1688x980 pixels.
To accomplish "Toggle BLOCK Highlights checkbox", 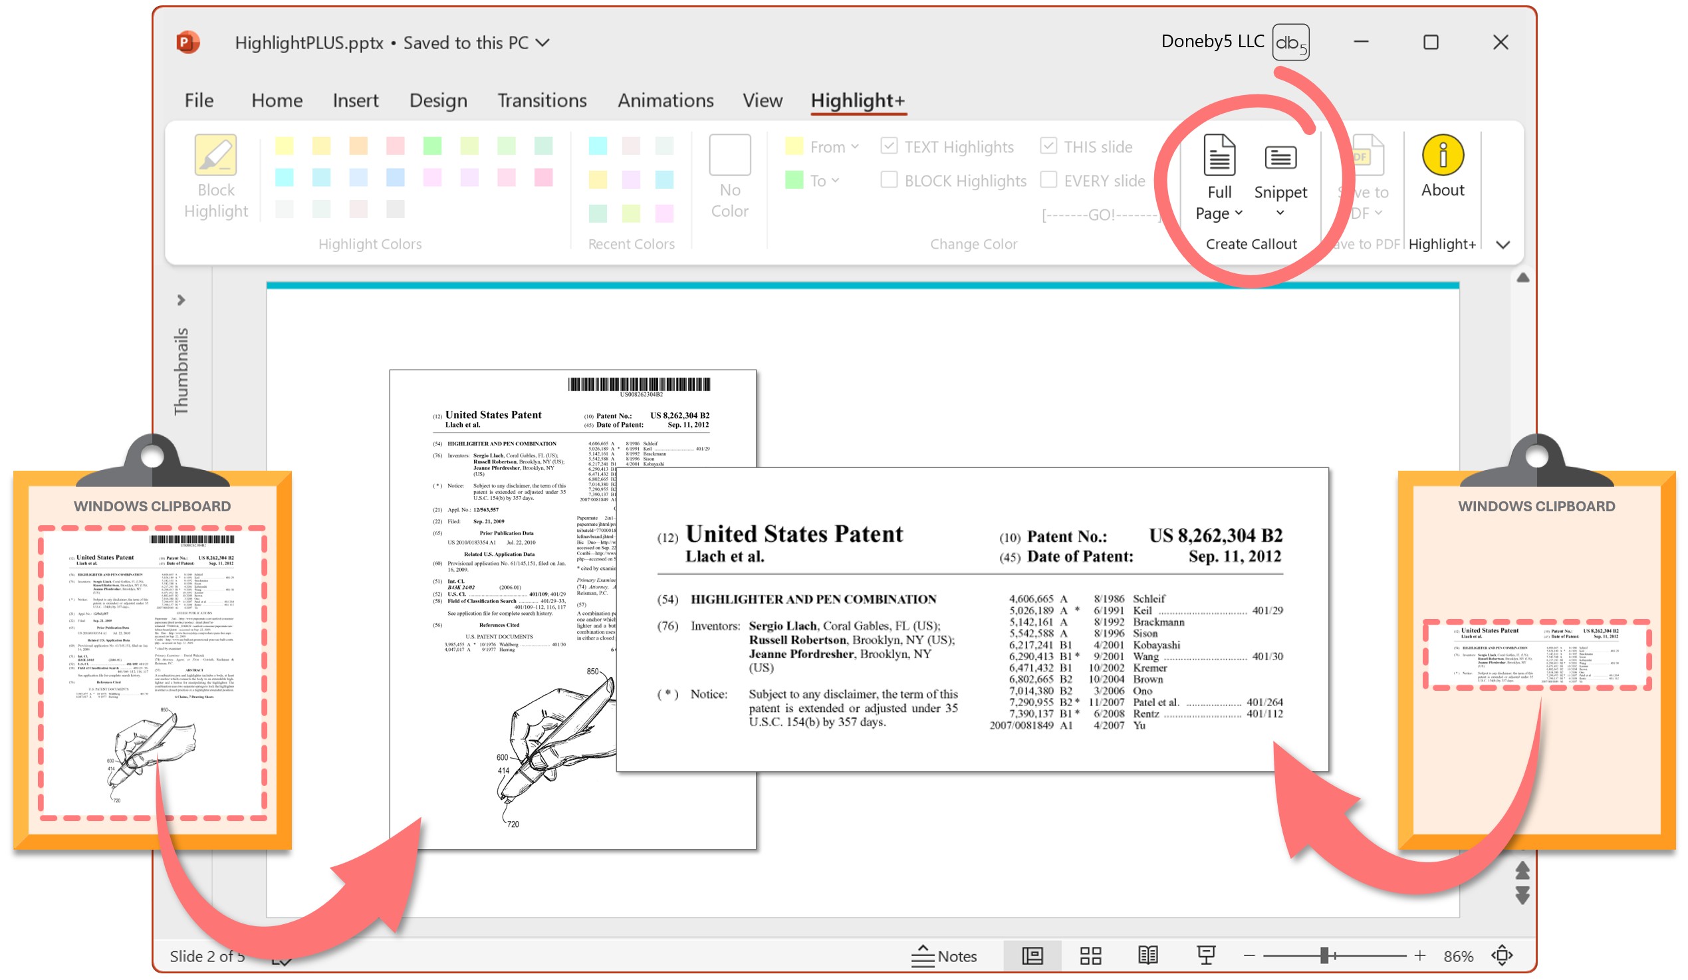I will coord(889,180).
